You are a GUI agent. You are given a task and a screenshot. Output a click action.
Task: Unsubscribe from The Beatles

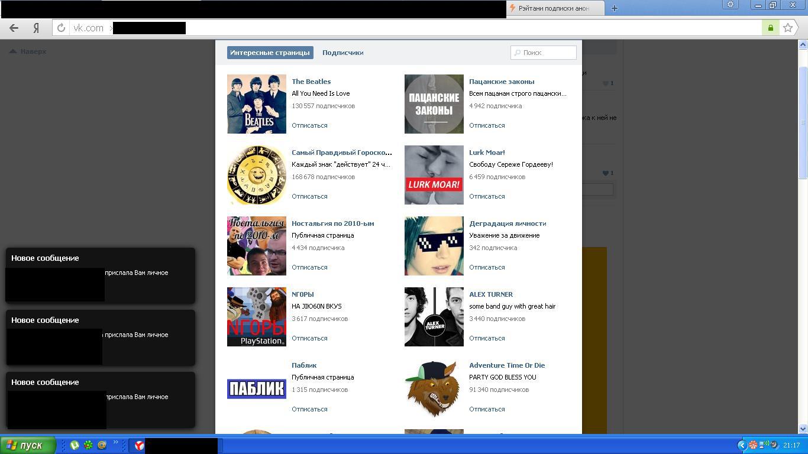(309, 125)
